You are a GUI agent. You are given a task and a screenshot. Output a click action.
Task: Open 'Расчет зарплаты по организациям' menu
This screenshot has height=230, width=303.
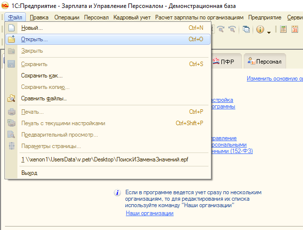pyautogui.click(x=199, y=17)
